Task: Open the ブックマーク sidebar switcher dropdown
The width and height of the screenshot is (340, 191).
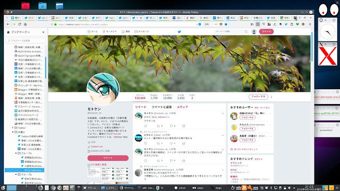Action: 20,32
